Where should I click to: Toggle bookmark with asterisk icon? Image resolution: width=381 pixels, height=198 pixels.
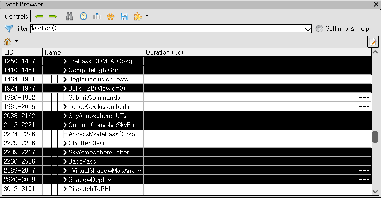[x=110, y=16]
